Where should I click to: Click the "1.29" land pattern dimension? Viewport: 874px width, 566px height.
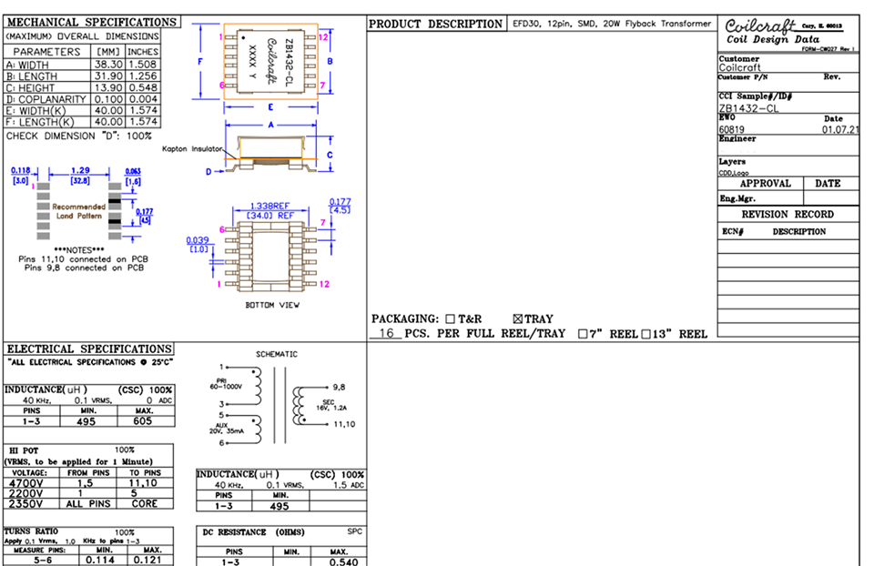point(80,170)
